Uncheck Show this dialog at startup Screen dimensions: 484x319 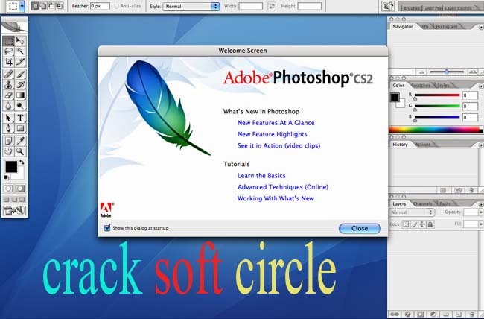(x=107, y=228)
